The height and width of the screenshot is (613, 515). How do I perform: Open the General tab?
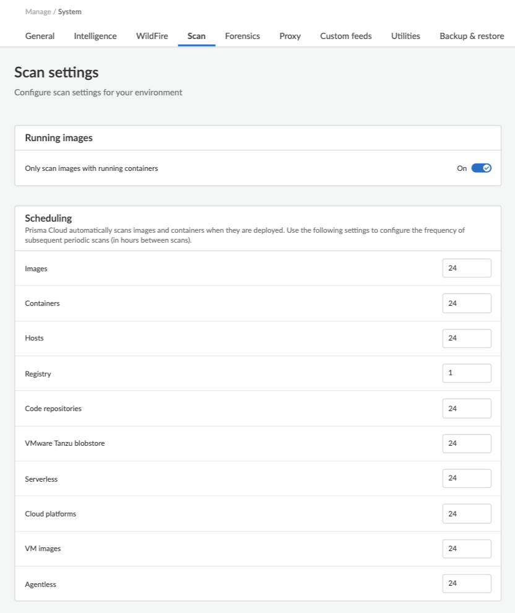click(x=40, y=36)
